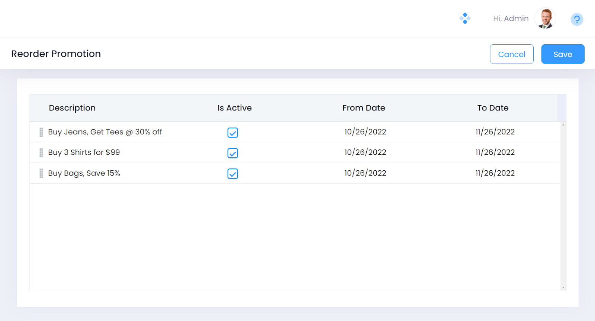This screenshot has width=595, height=321.
Task: Click the Description column header
Action: [x=72, y=108]
